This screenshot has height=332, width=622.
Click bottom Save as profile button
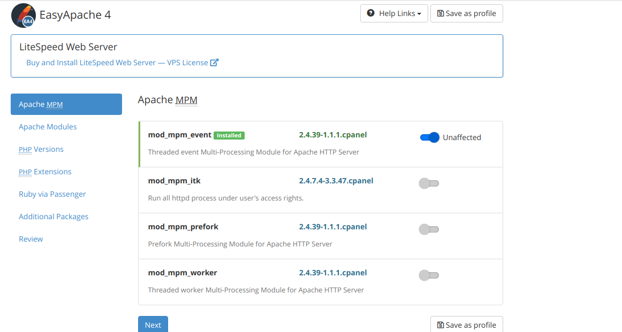(466, 325)
